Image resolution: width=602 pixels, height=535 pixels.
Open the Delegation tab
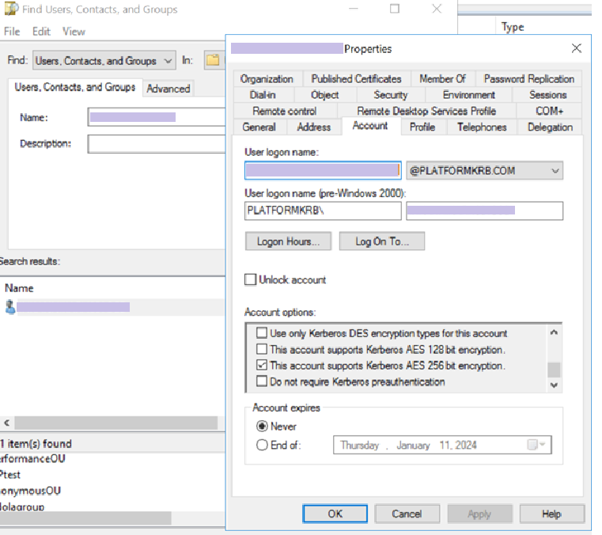click(x=550, y=127)
